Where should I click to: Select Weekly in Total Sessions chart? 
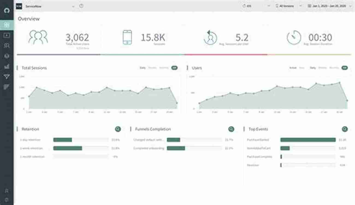(x=152, y=68)
